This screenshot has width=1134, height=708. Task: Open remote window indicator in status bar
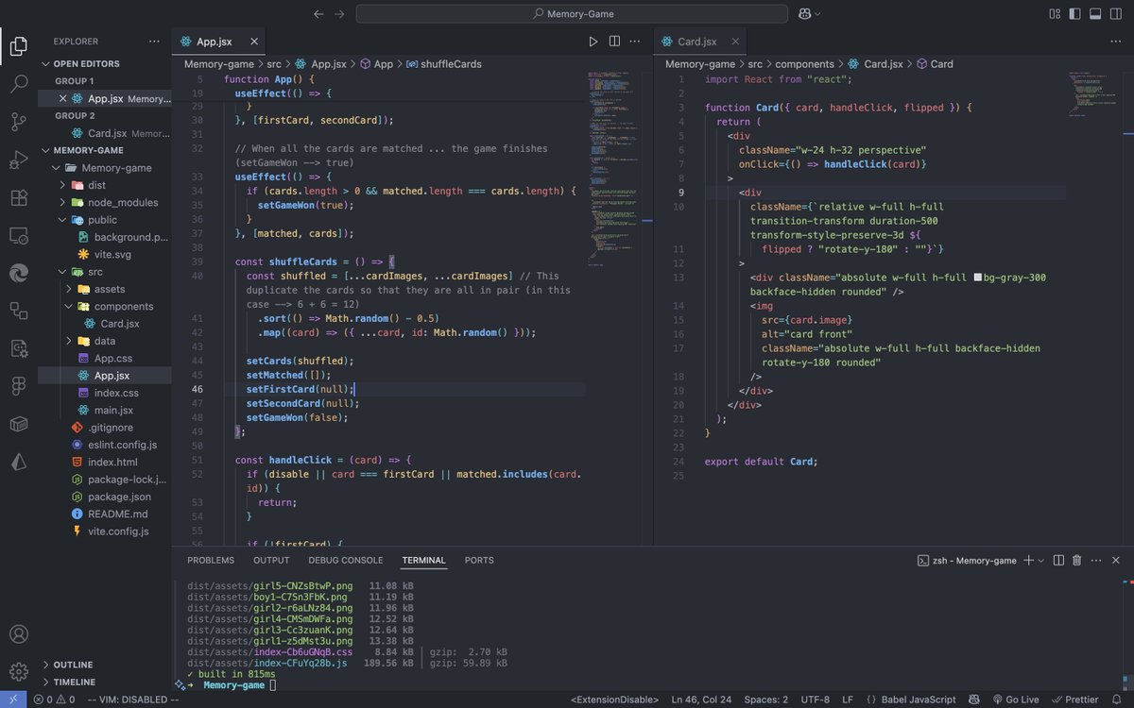[12, 700]
